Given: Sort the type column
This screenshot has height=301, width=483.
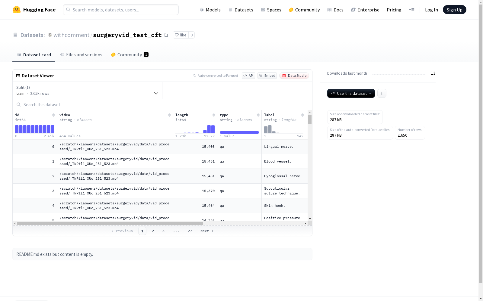Looking at the screenshot, I should (x=258, y=115).
